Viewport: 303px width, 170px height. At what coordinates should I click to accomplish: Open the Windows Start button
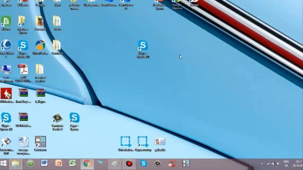click(x=3, y=164)
